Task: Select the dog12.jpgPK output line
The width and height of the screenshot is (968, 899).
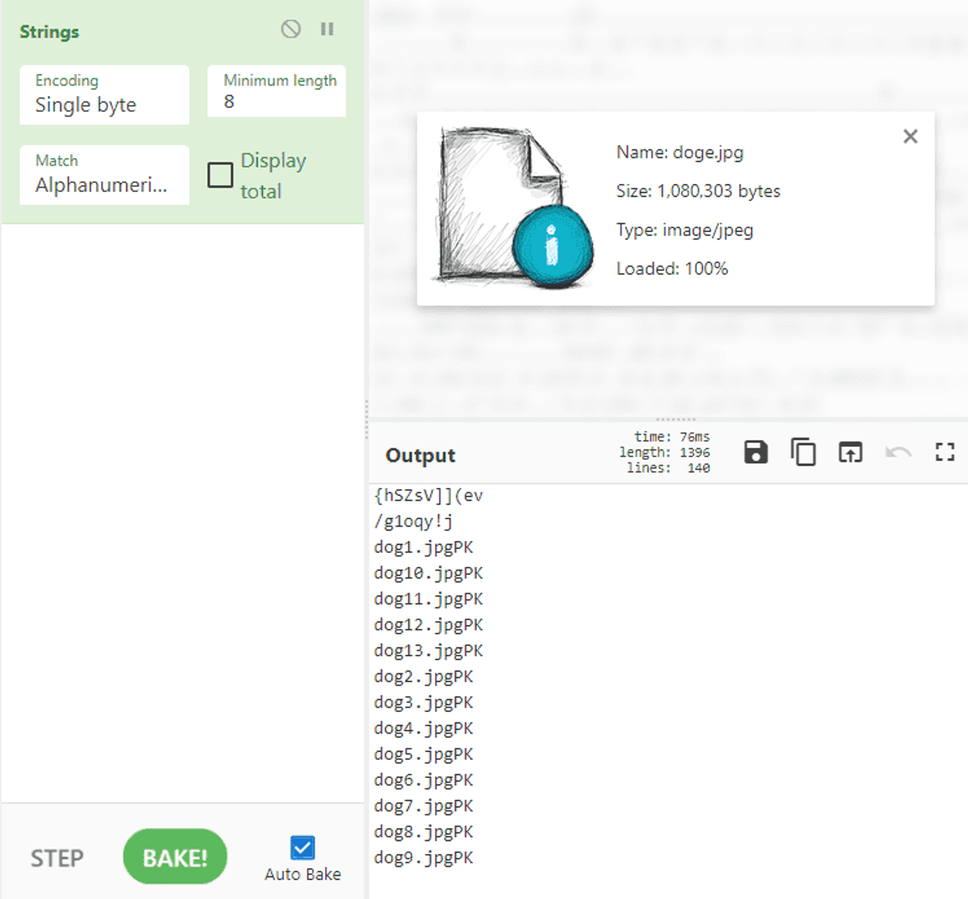Action: [x=428, y=625]
